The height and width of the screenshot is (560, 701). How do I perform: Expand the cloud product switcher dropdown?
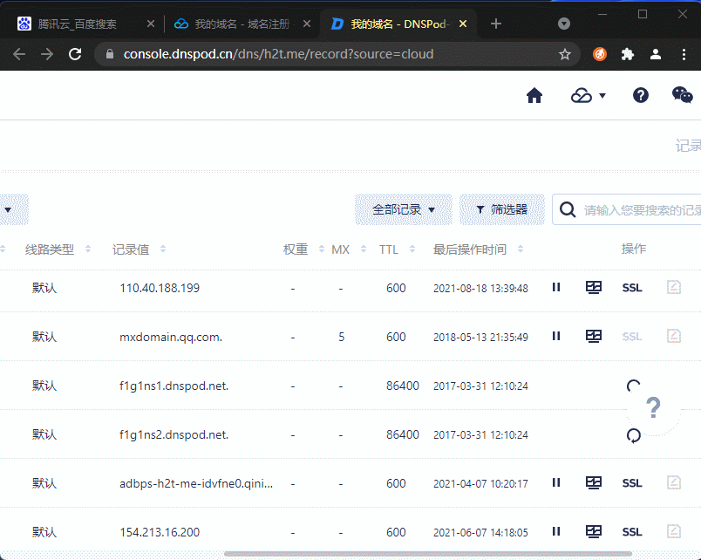coord(588,95)
